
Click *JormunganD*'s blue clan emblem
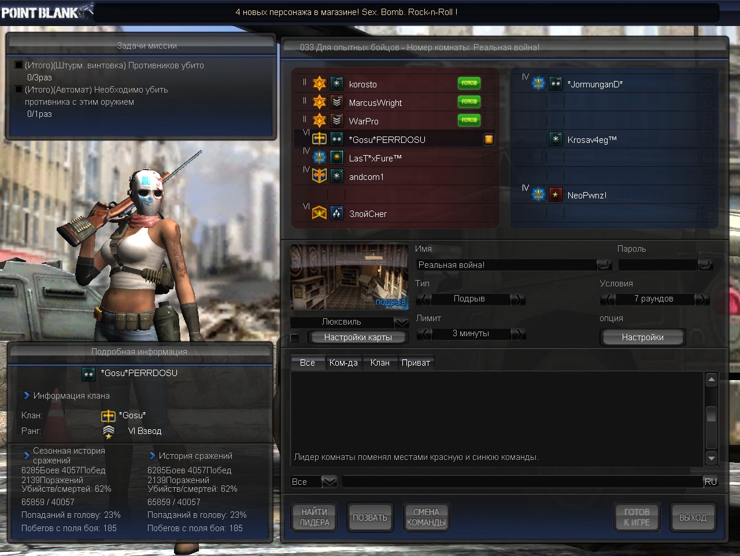[538, 83]
